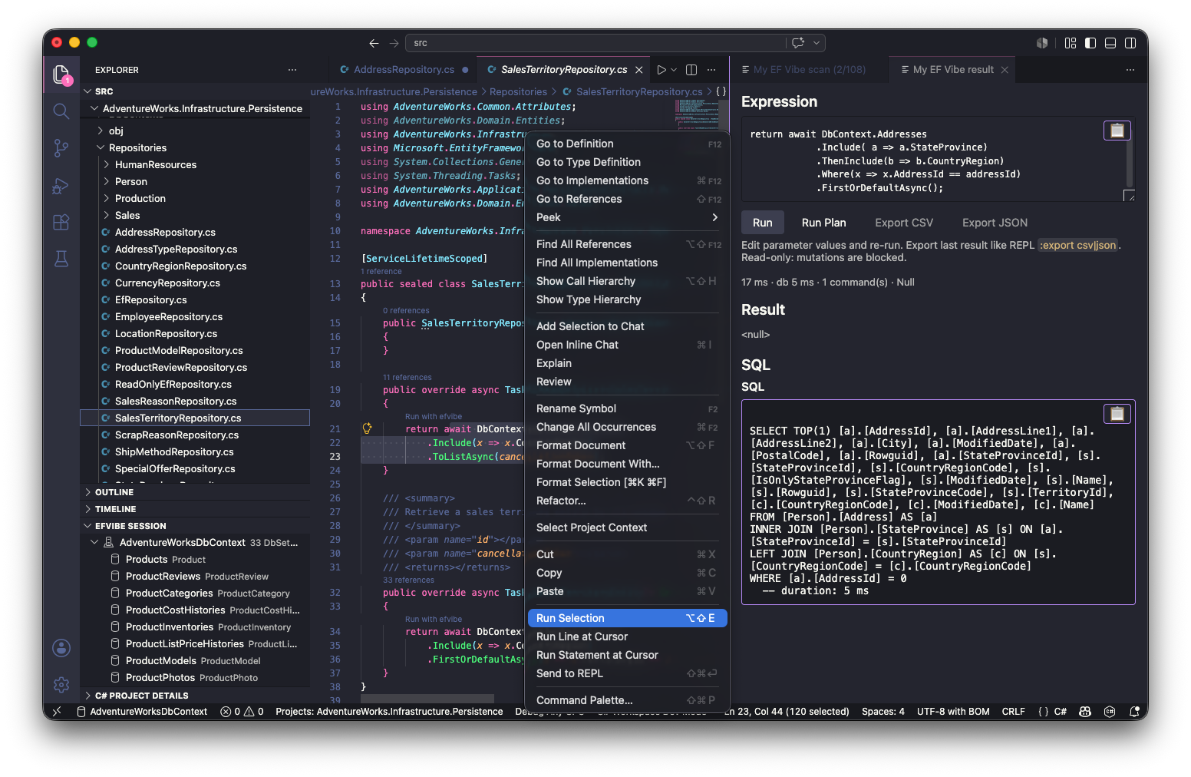
Task: Open the Copilot chat icon in title bar
Action: coord(798,43)
